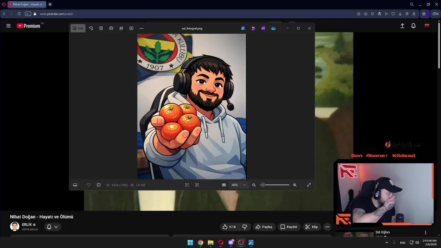Open more actions menu beside Klip
This screenshot has height=248, width=441.
[x=327, y=227]
